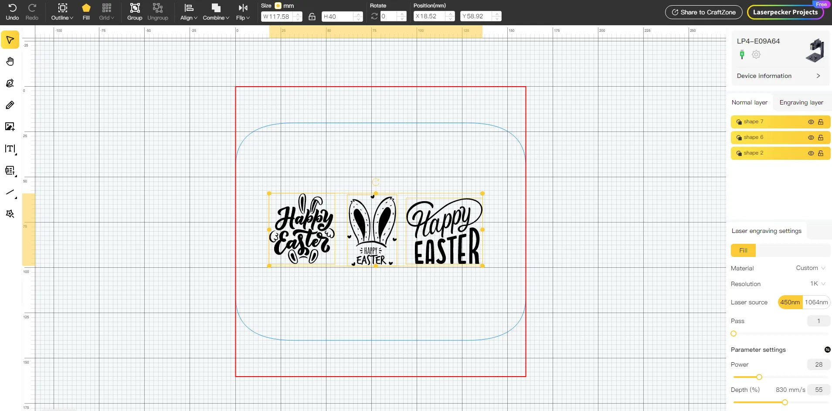
Task: Select the barcode/variable text tool
Action: [x=10, y=171]
